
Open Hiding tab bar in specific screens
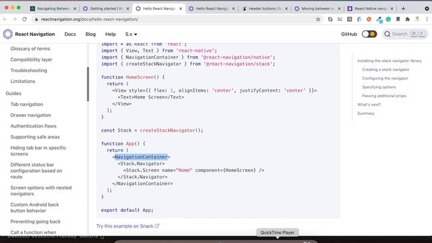tap(38, 151)
